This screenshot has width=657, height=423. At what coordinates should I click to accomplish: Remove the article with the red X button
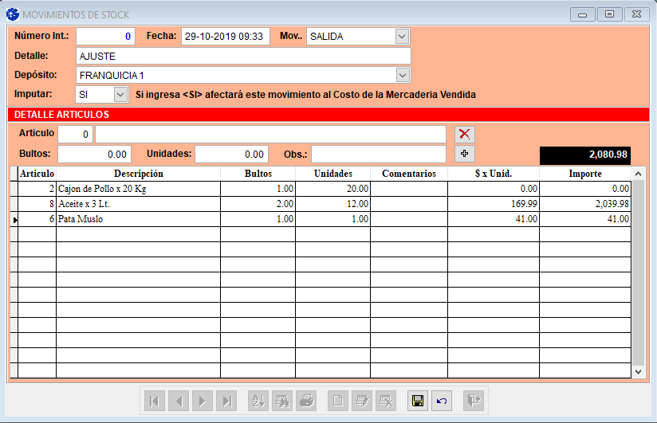tap(465, 134)
